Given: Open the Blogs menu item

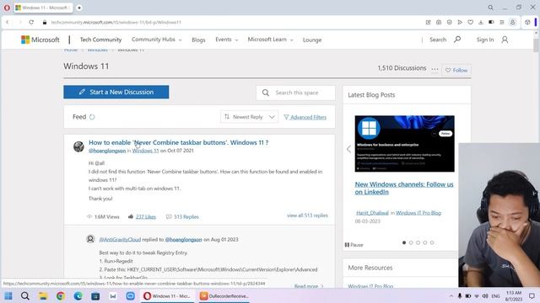Looking at the screenshot, I should coord(198,40).
